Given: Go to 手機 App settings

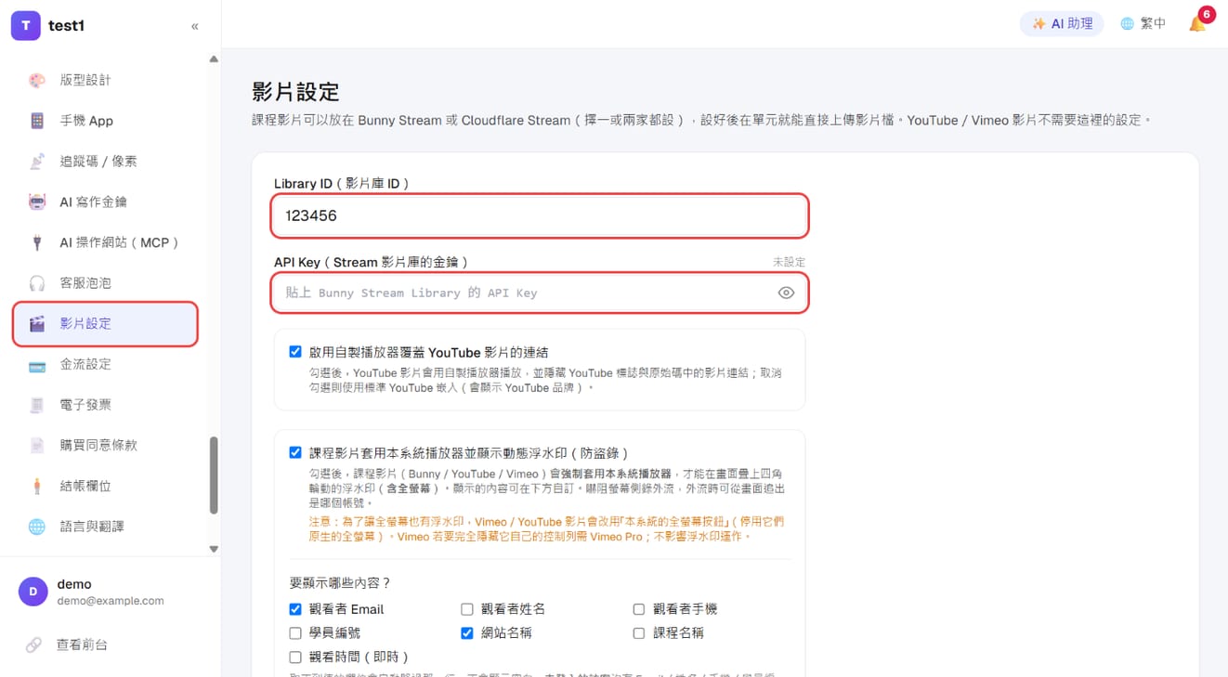Looking at the screenshot, I should (x=106, y=121).
